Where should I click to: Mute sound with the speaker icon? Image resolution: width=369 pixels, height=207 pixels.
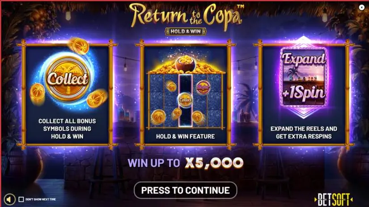(9, 199)
